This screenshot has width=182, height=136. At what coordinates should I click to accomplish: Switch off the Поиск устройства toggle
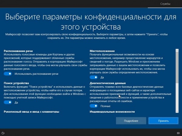point(8,102)
